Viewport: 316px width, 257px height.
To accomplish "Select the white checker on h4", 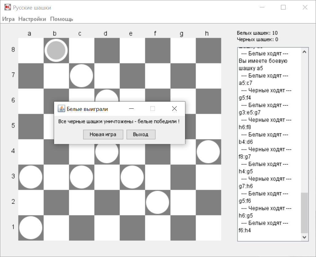I will coord(208,152).
